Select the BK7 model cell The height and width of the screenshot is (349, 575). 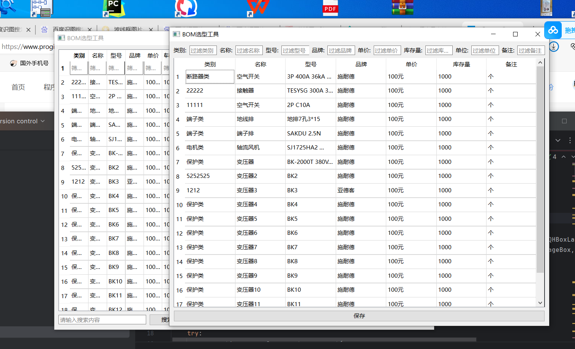coord(311,247)
